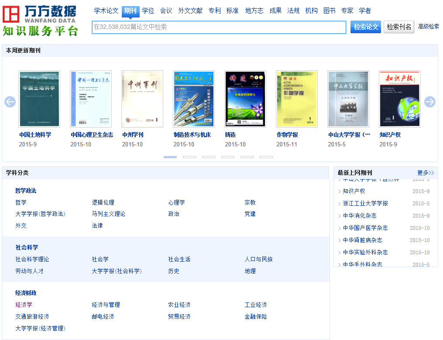Select the second carousel page indicator

[189, 157]
